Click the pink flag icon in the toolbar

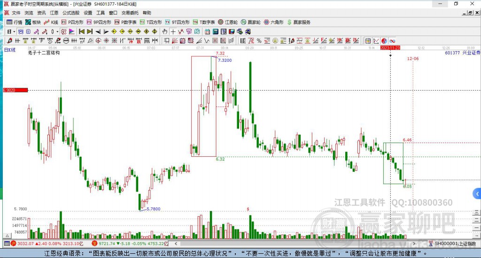coord(71,31)
